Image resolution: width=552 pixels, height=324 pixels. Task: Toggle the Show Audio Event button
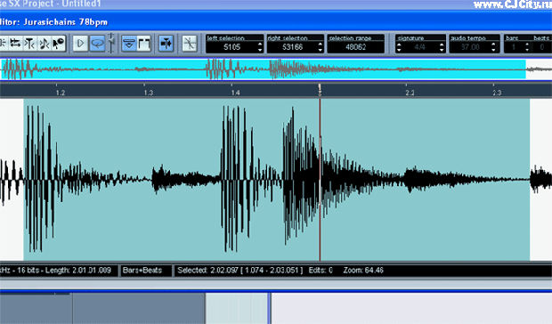(x=129, y=44)
